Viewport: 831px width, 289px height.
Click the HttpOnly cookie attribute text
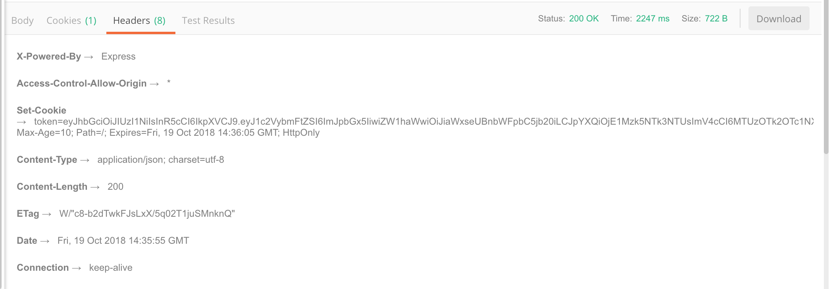(300, 133)
